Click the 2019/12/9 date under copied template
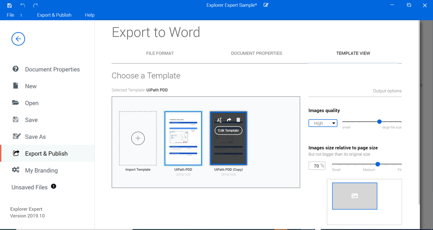 coord(228,175)
